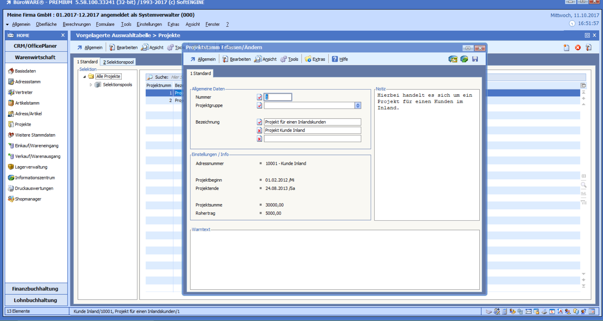
Task: Open the Projektgruppe dropdown arrow
Action: [x=358, y=106]
